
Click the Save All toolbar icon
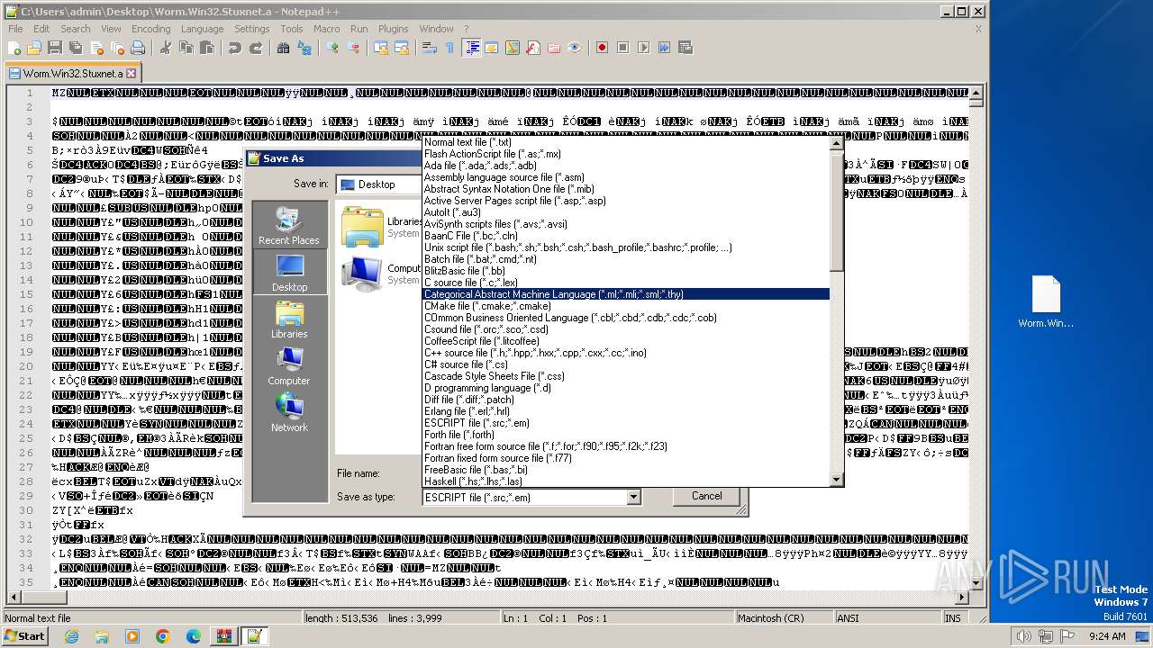pos(74,48)
